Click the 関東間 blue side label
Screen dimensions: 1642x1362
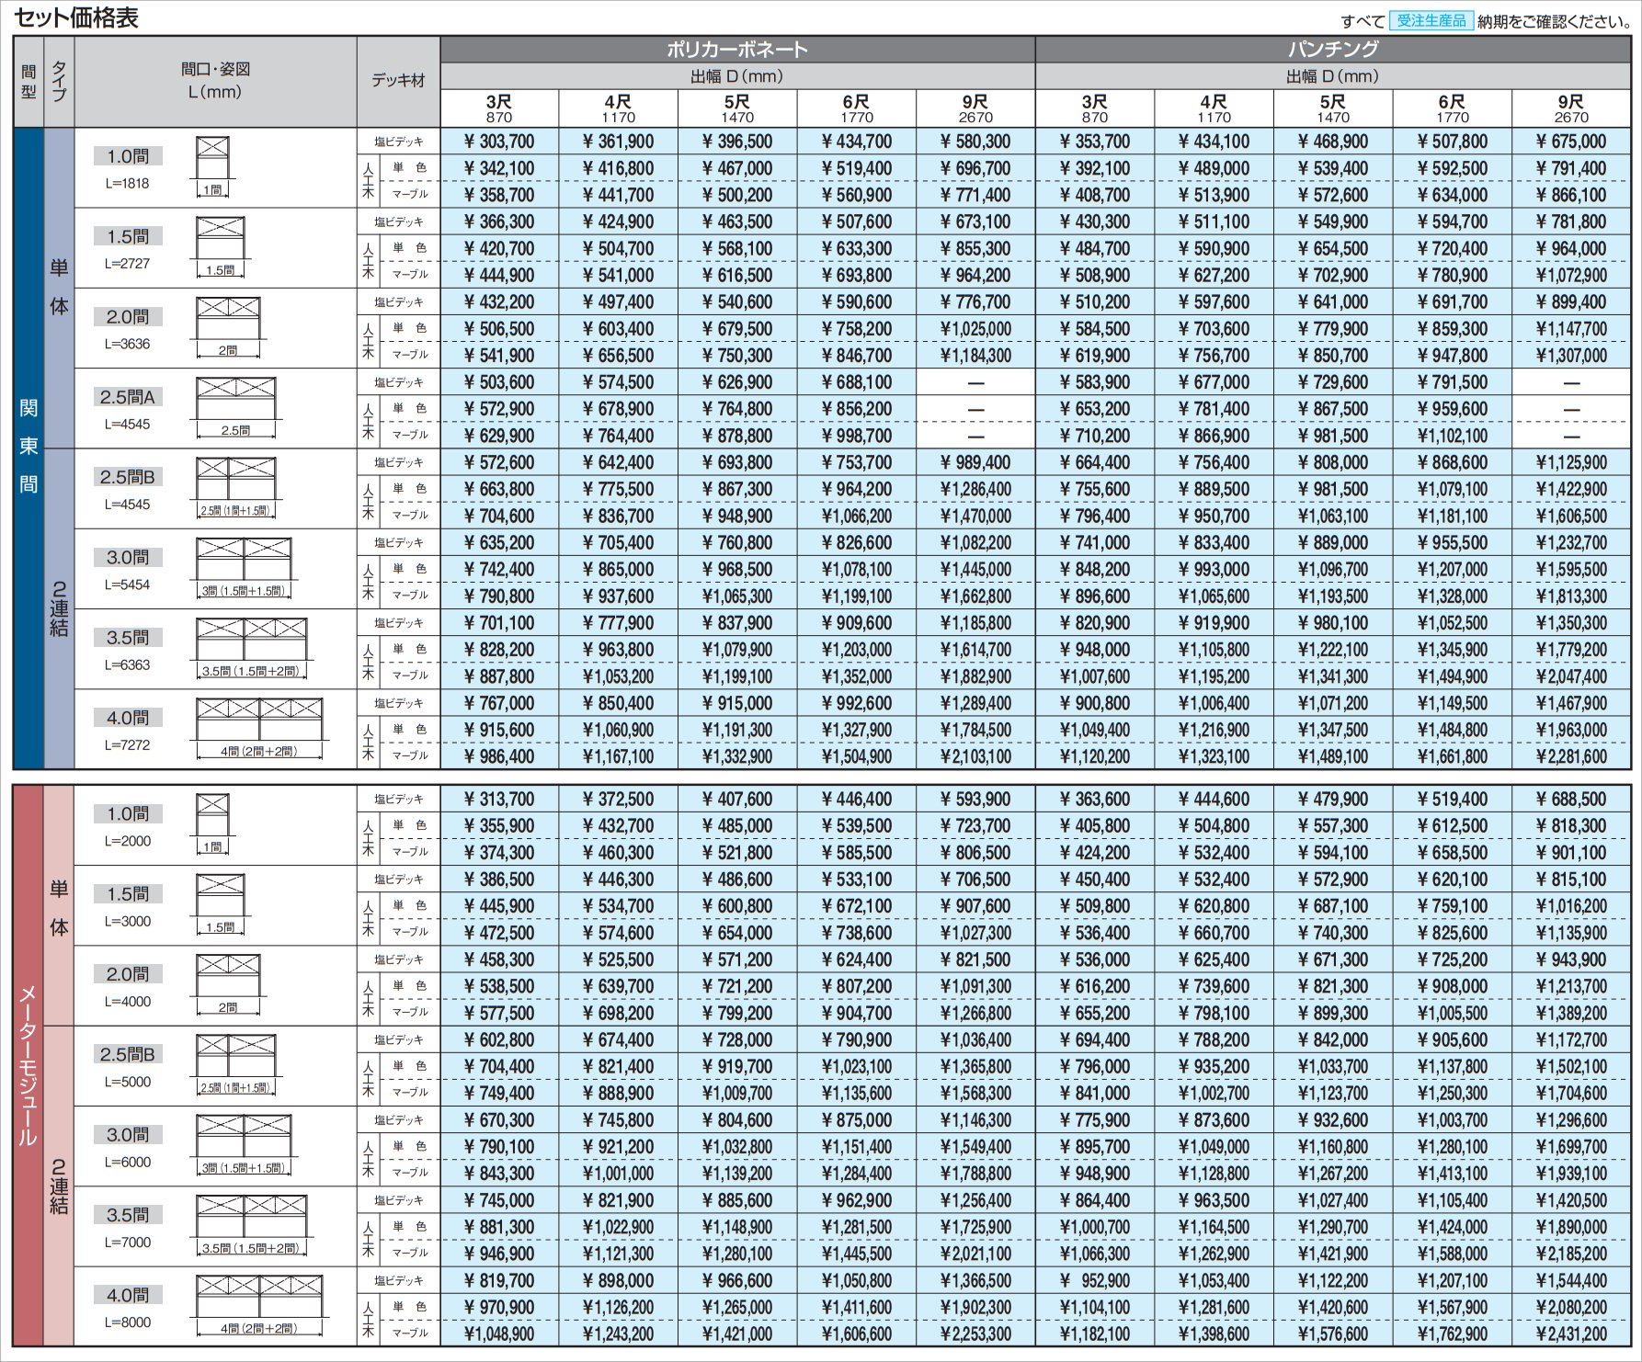[29, 447]
